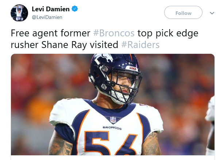Expand the tweet options chevron

pyautogui.click(x=212, y=13)
